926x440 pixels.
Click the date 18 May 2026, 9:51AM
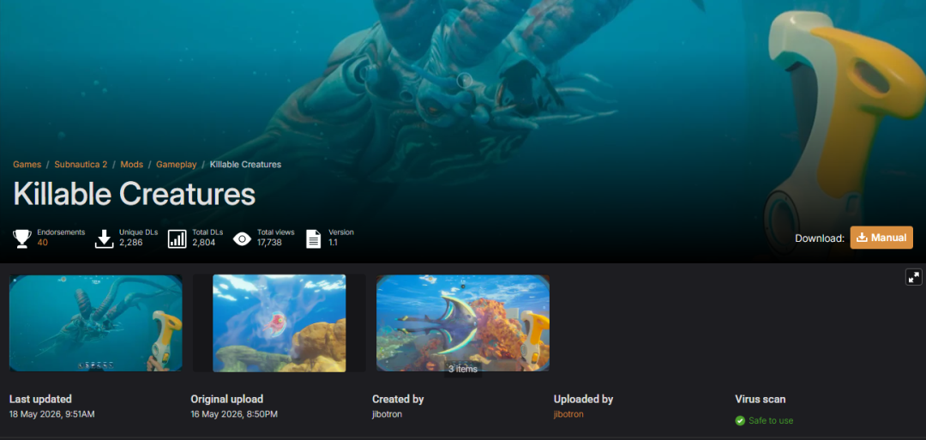[52, 414]
